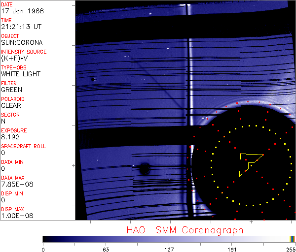Click the yellow stripe at the color bar end
Image resolution: width=296 pixels, height=252 pixels.
[291, 239]
